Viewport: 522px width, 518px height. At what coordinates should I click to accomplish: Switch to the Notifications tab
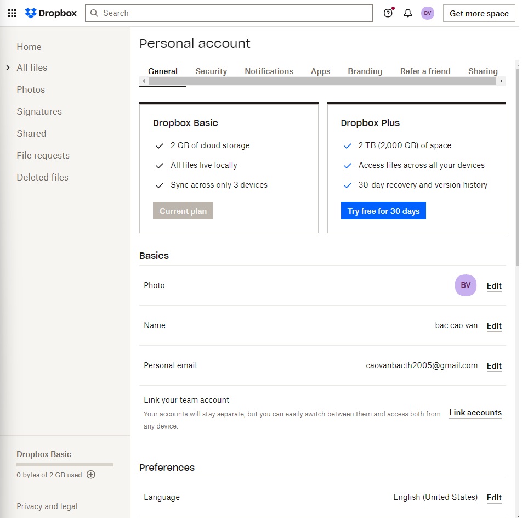[x=269, y=71]
